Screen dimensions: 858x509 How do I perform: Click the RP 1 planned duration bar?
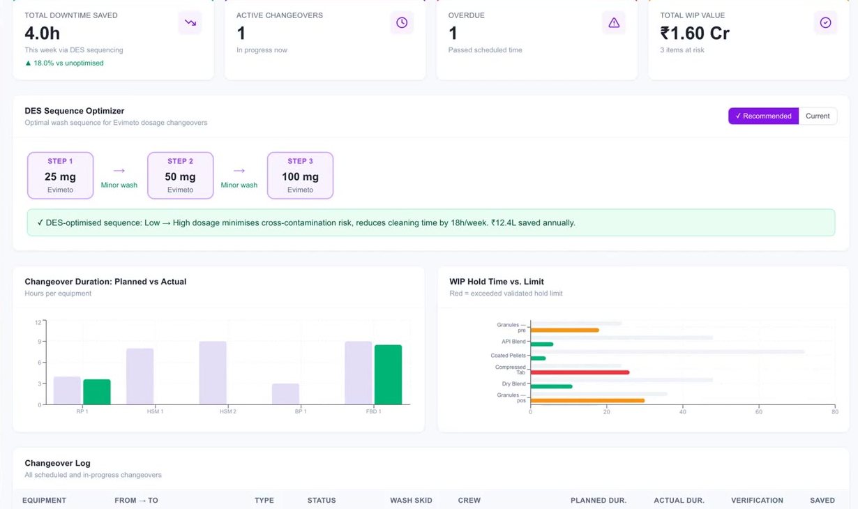tap(67, 390)
